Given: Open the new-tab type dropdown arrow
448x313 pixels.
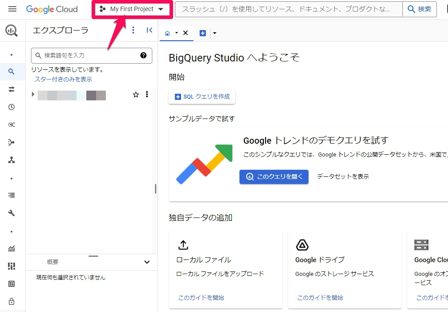Looking at the screenshot, I should 215,33.
